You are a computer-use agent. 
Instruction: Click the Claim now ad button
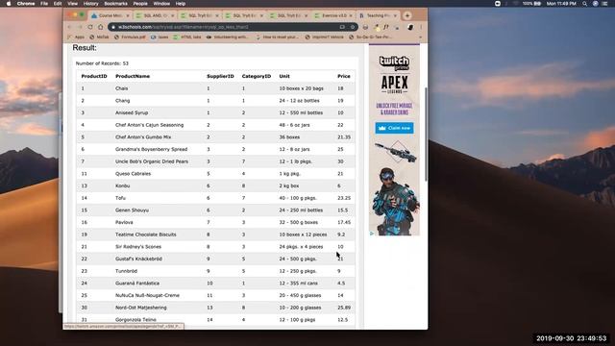(394, 128)
